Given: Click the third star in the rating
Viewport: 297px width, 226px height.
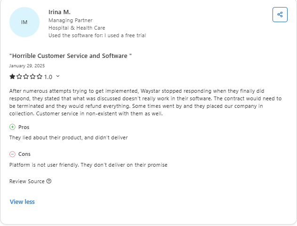Looking at the screenshot, I should click(26, 76).
